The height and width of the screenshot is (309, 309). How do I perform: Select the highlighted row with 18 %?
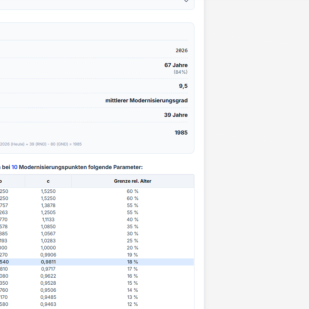pyautogui.click(x=132, y=262)
